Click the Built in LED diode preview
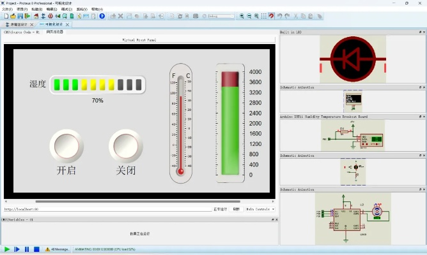 click(x=353, y=59)
